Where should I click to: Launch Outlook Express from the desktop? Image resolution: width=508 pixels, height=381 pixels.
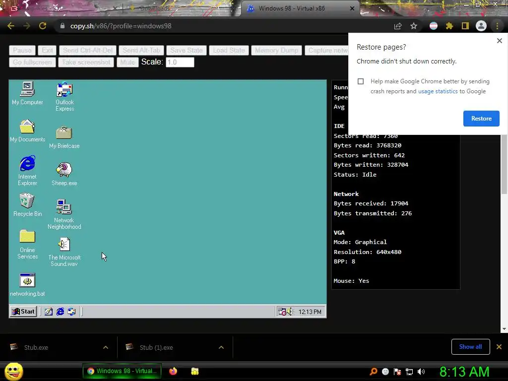(64, 97)
